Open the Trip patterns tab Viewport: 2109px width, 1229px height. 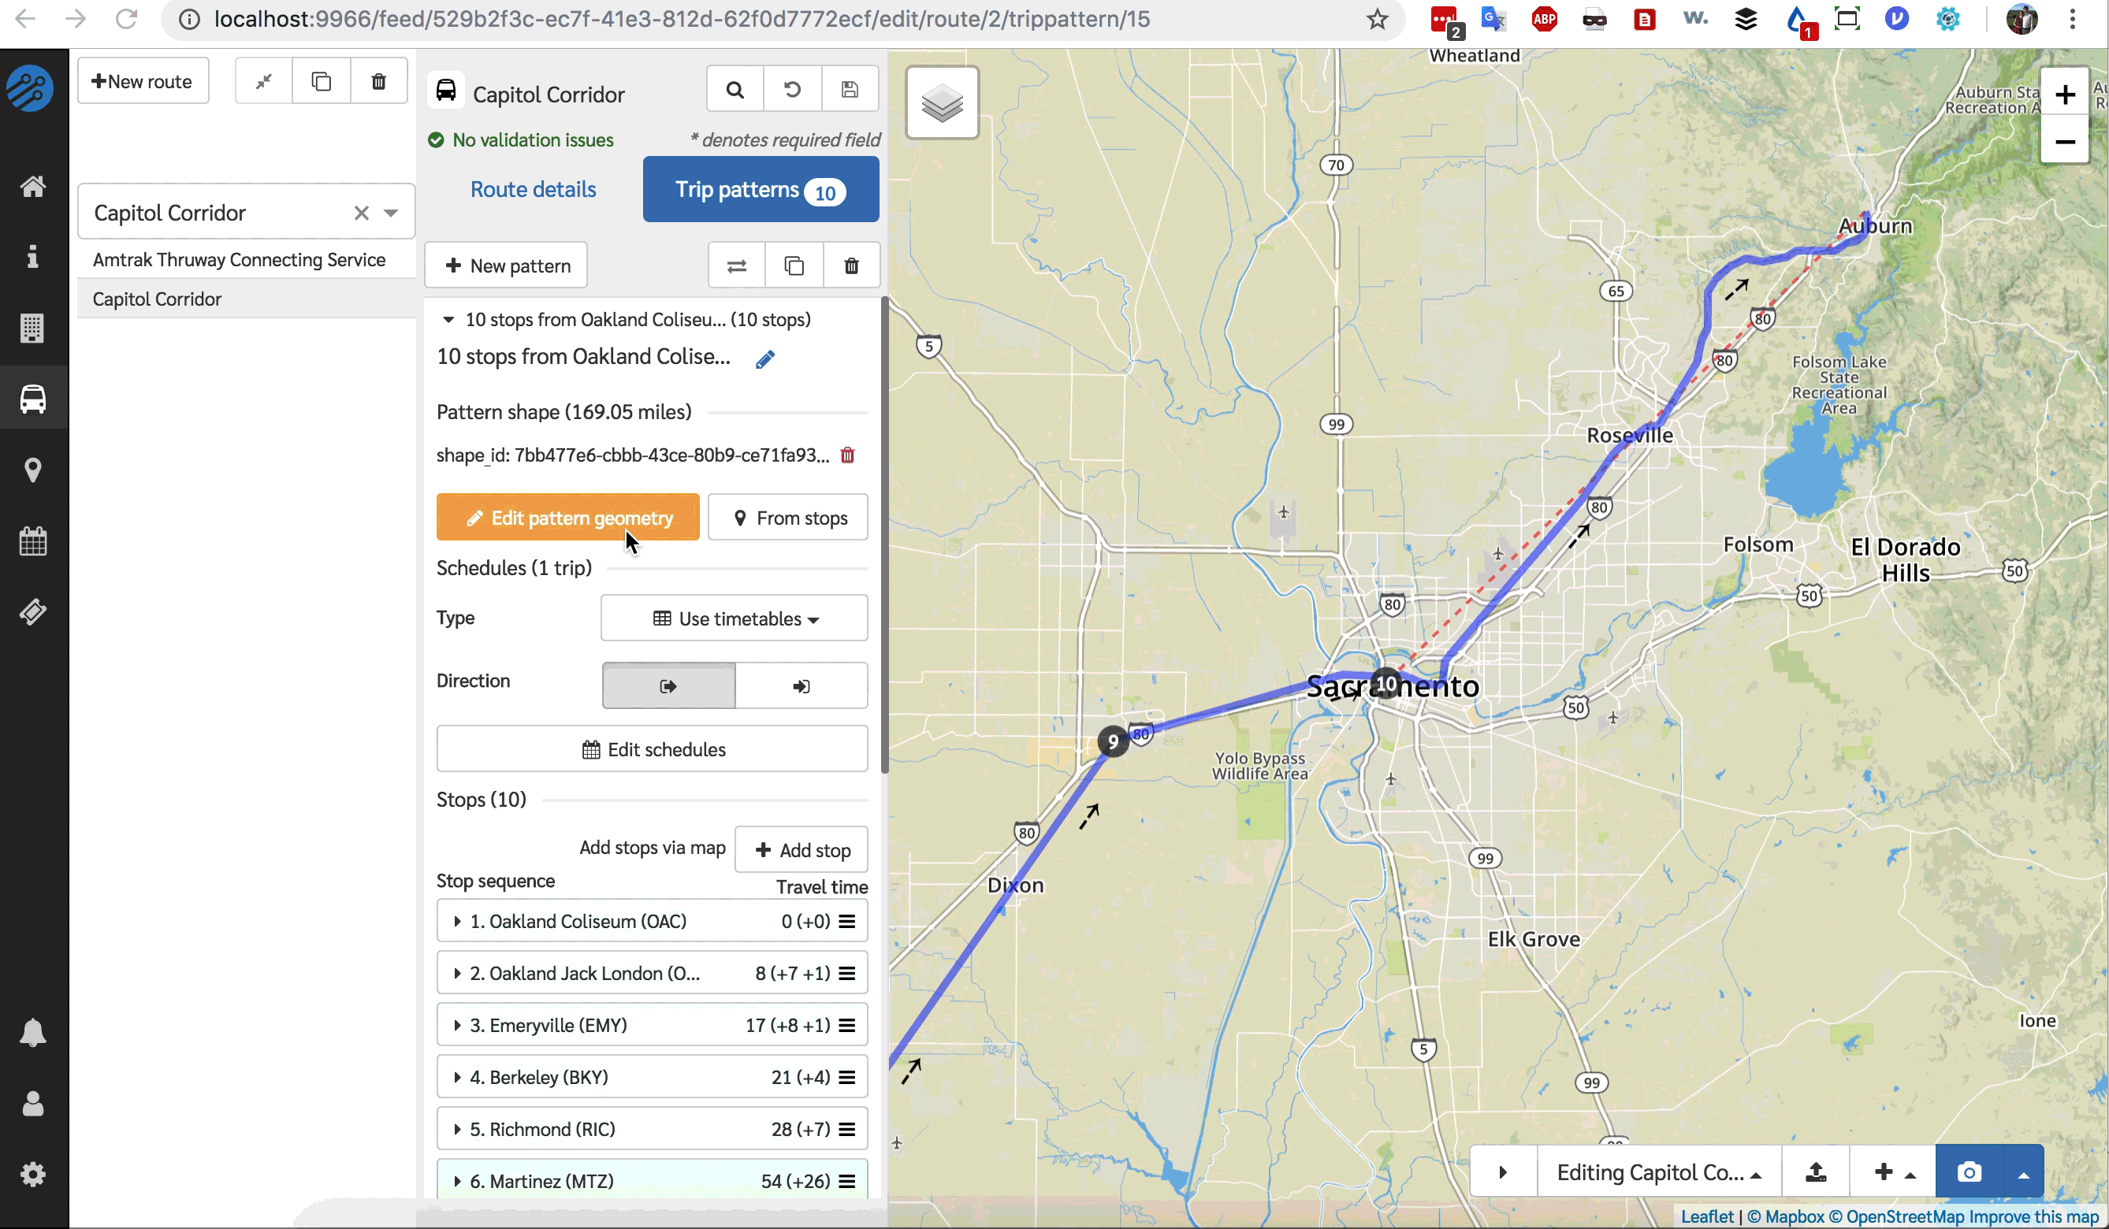click(x=760, y=190)
